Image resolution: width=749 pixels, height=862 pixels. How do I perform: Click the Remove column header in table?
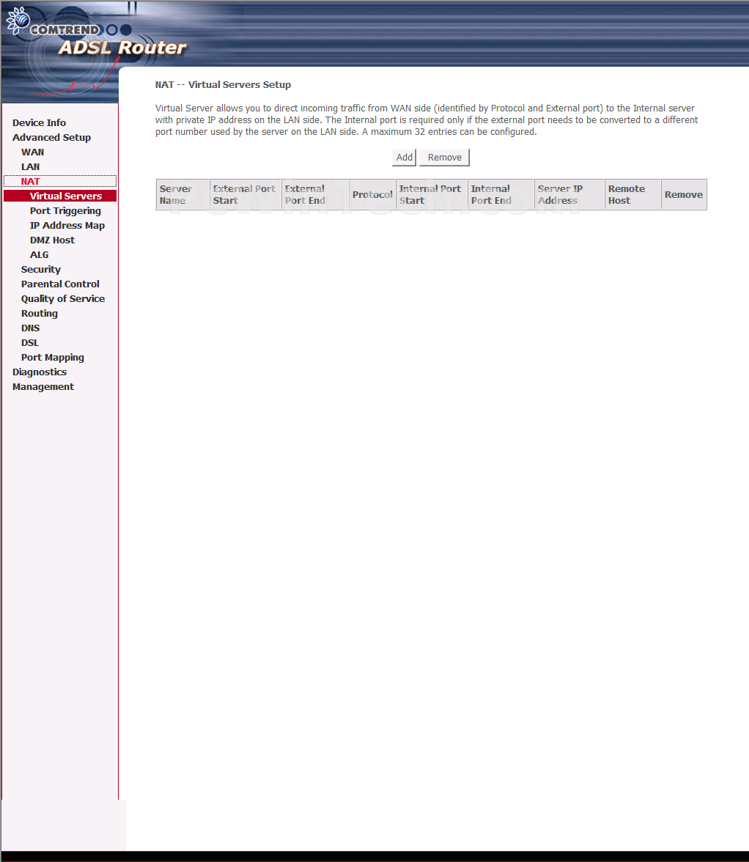(684, 195)
